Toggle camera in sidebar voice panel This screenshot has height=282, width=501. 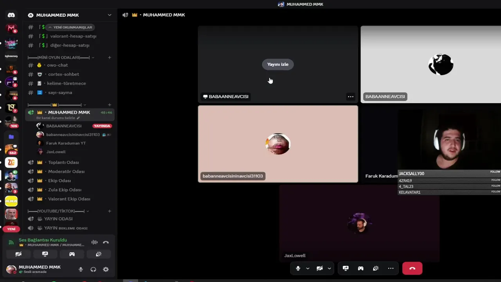click(x=18, y=254)
